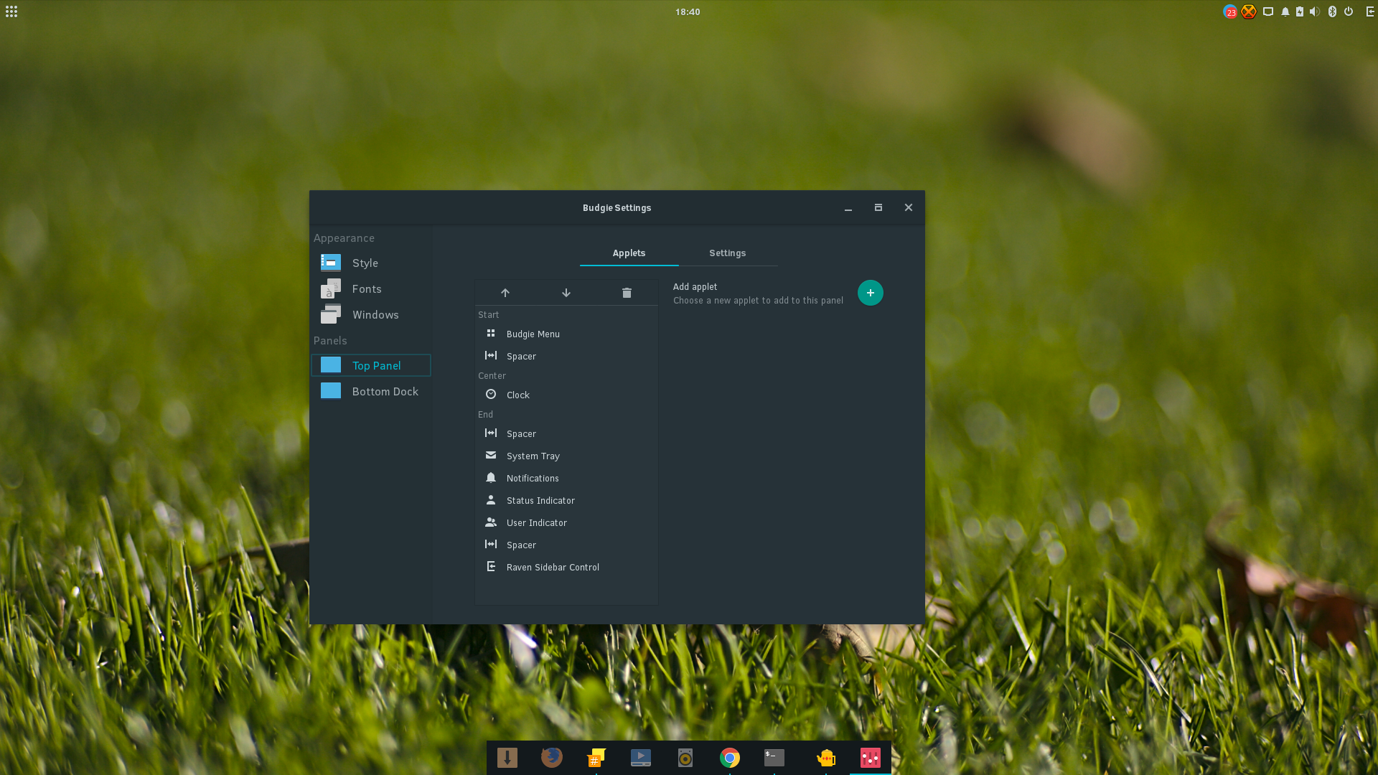Open the terminal from the dock
This screenshot has width=1378, height=775.
point(774,758)
